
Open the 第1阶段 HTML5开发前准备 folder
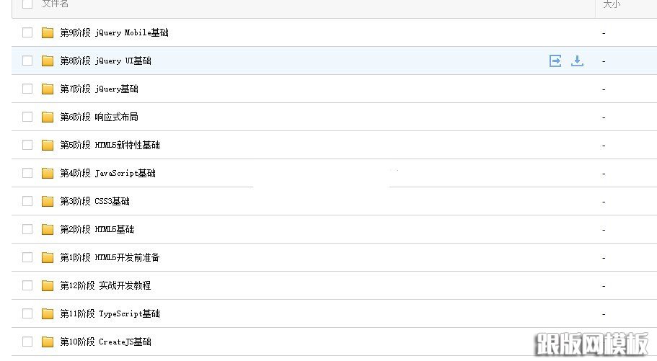[110, 257]
